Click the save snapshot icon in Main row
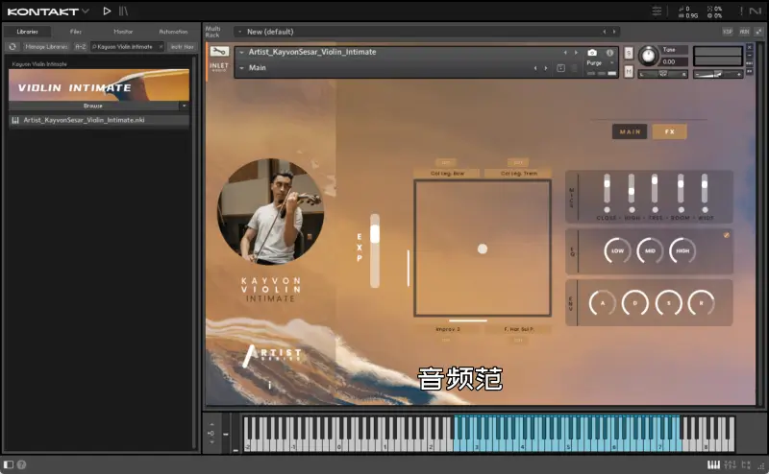The width and height of the screenshot is (769, 474). point(561,68)
